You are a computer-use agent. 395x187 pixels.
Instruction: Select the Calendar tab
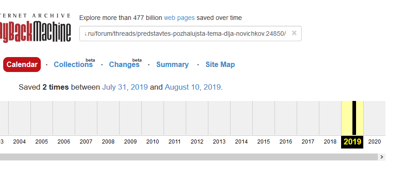22,64
